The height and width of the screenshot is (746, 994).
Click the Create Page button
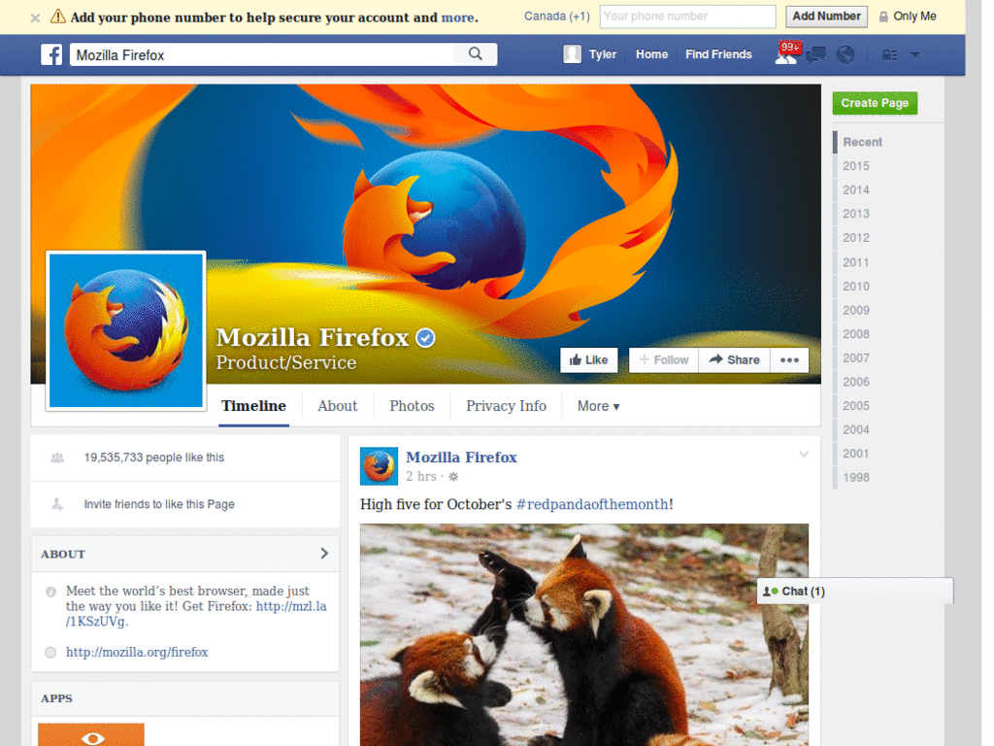tap(875, 103)
